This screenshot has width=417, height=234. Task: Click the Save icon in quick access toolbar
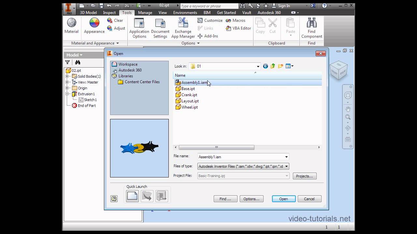click(101, 6)
